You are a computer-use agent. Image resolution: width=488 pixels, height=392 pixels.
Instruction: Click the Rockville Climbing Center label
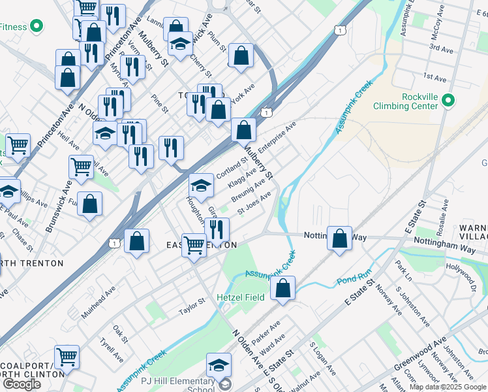[x=406, y=101]
